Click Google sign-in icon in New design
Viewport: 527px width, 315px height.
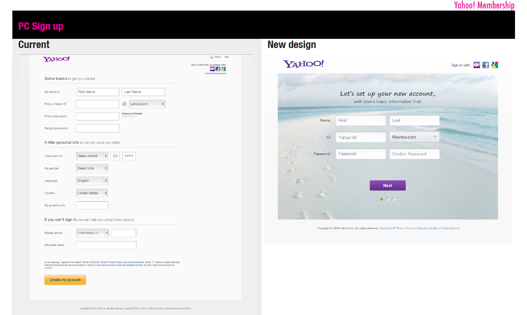(x=495, y=65)
